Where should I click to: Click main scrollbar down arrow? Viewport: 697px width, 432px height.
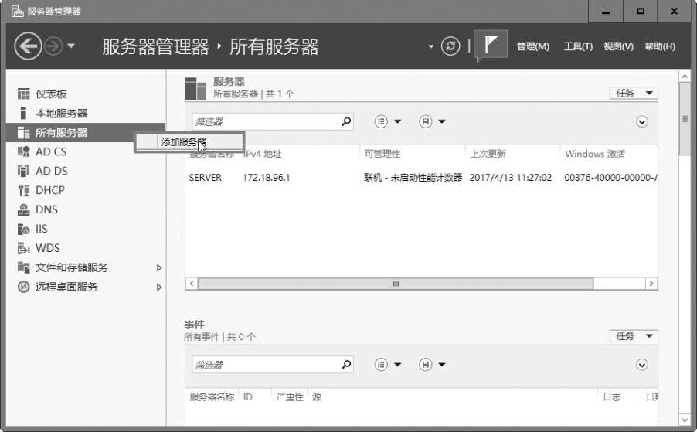point(685,420)
